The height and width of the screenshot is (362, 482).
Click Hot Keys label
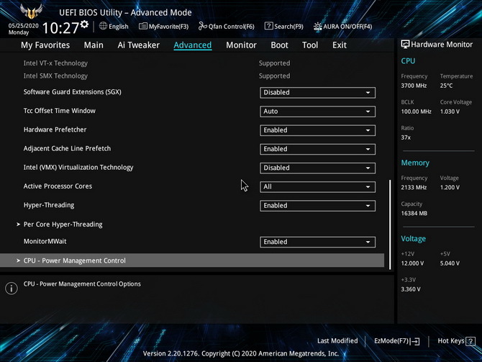[450, 341]
